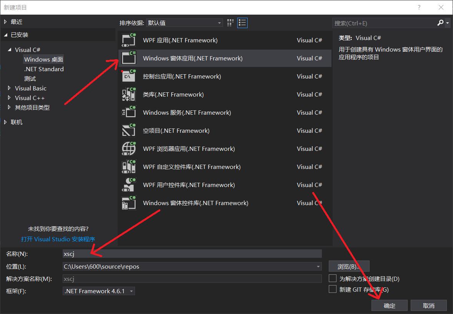Click the 其他项目类型 tree label
Image resolution: width=453 pixels, height=314 pixels.
(x=32, y=107)
